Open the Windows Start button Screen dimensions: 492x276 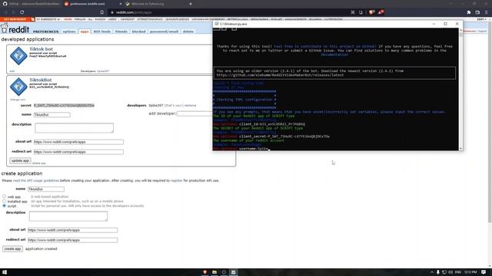point(5,272)
